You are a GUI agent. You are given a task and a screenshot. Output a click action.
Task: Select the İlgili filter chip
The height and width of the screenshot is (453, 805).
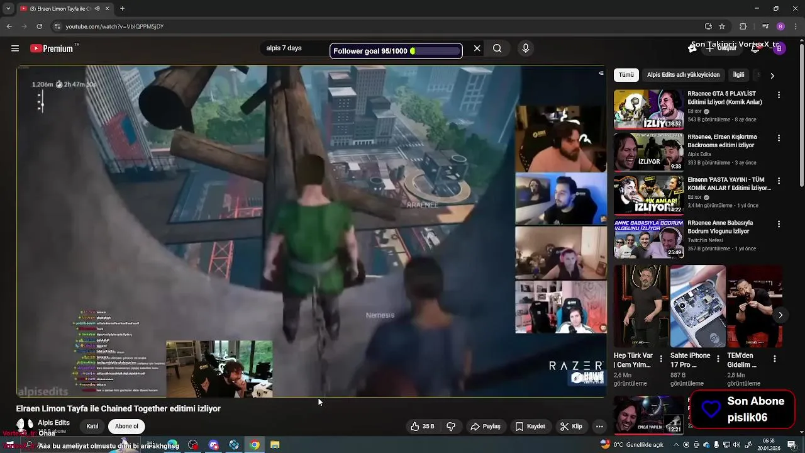coord(738,75)
